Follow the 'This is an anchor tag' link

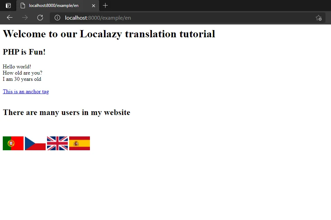point(26,91)
